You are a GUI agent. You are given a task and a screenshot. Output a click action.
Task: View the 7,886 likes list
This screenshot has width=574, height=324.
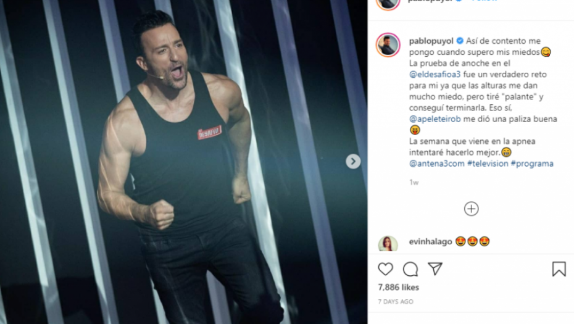tap(398, 288)
